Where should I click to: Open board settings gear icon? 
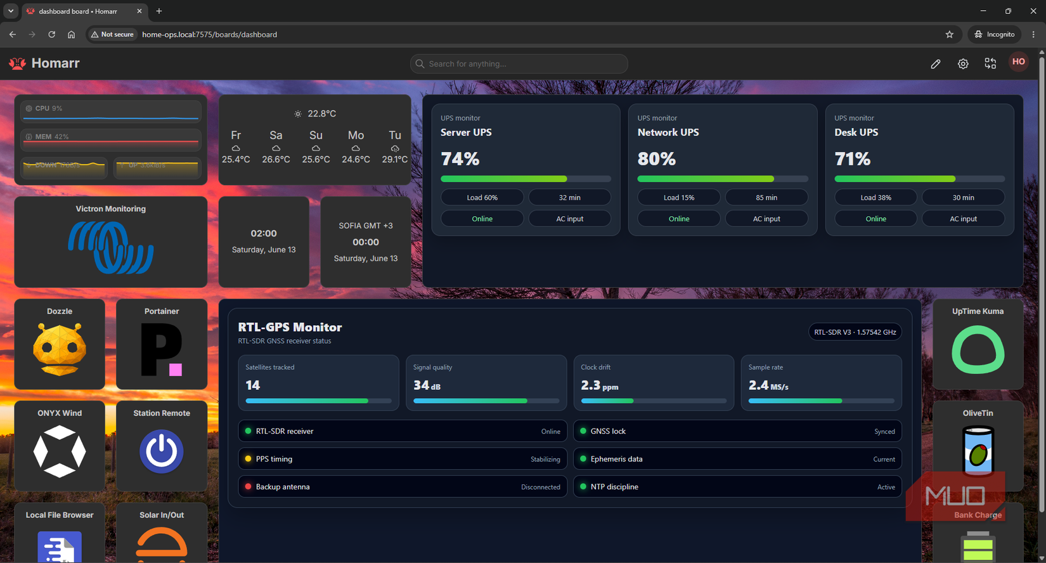click(x=963, y=63)
